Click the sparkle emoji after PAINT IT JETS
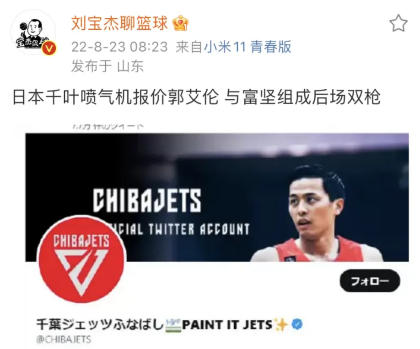The image size is (420, 349). tap(281, 324)
